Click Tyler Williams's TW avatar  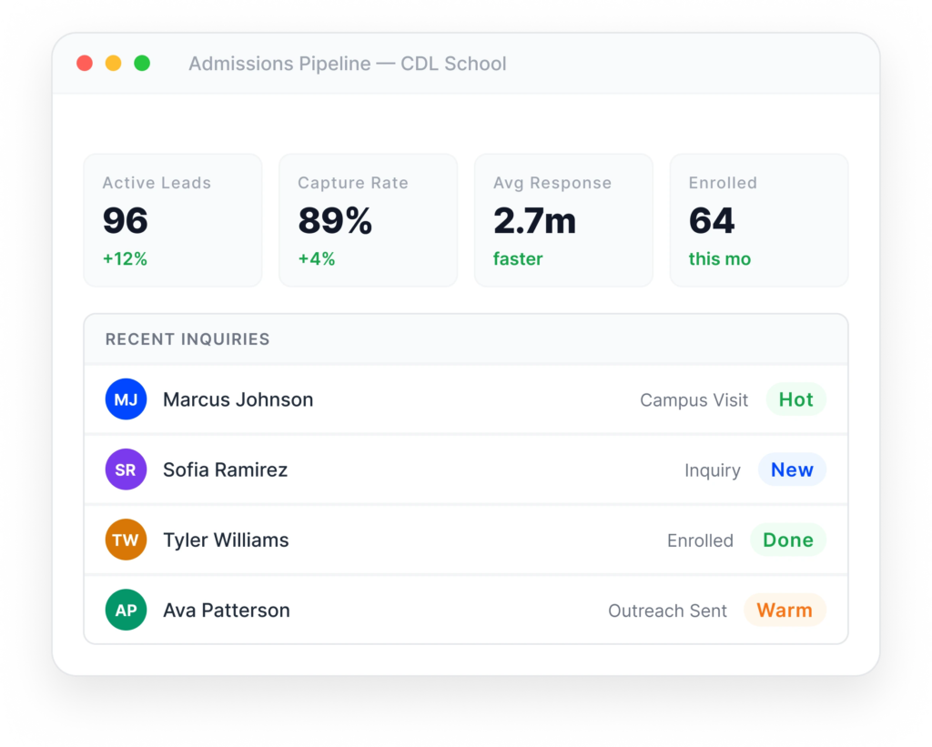tap(126, 540)
